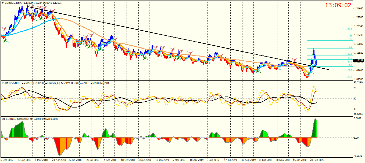The image size is (365, 163).
Task: Click the 6 Dec 2017 date label
Action: coord(6,160)
